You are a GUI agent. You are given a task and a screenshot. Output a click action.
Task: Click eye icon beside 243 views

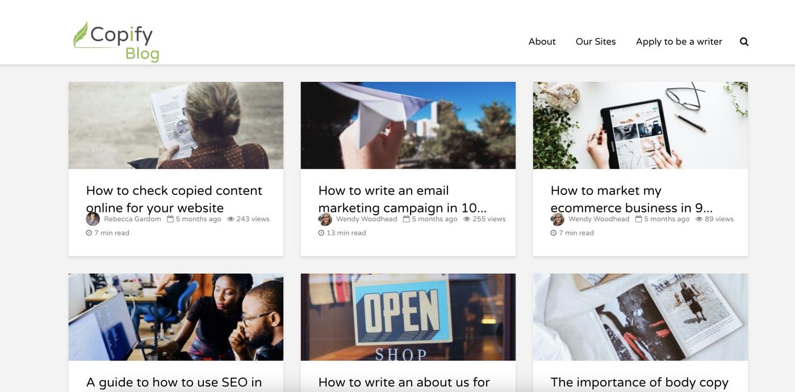(231, 219)
